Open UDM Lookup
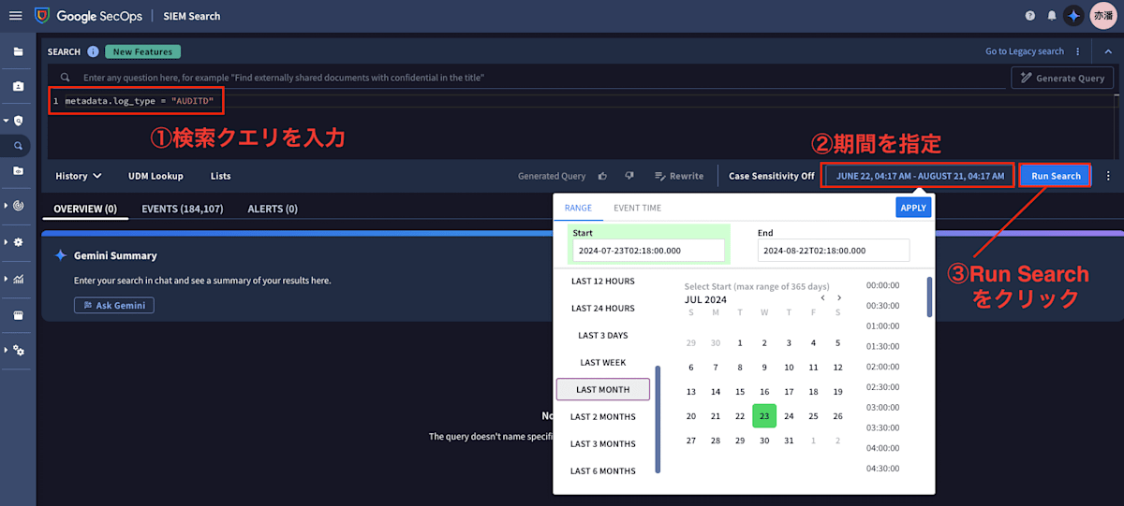This screenshot has width=1124, height=506. point(155,176)
